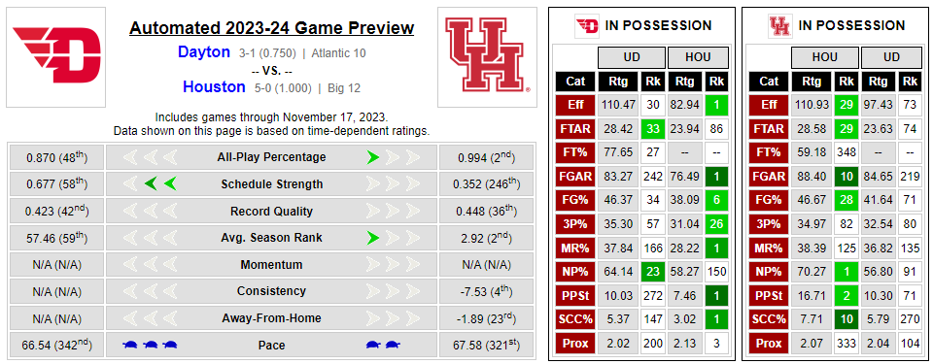Image resolution: width=933 pixels, height=364 pixels.
Task: Click the Houston Cougars UH logo image
Action: (487, 57)
